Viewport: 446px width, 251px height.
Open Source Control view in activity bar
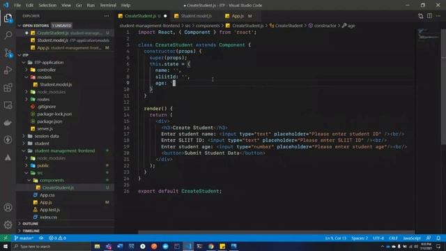(8, 53)
